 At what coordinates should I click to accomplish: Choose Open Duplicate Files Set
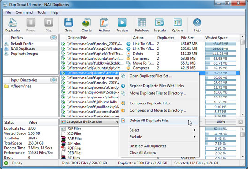coord(159,76)
